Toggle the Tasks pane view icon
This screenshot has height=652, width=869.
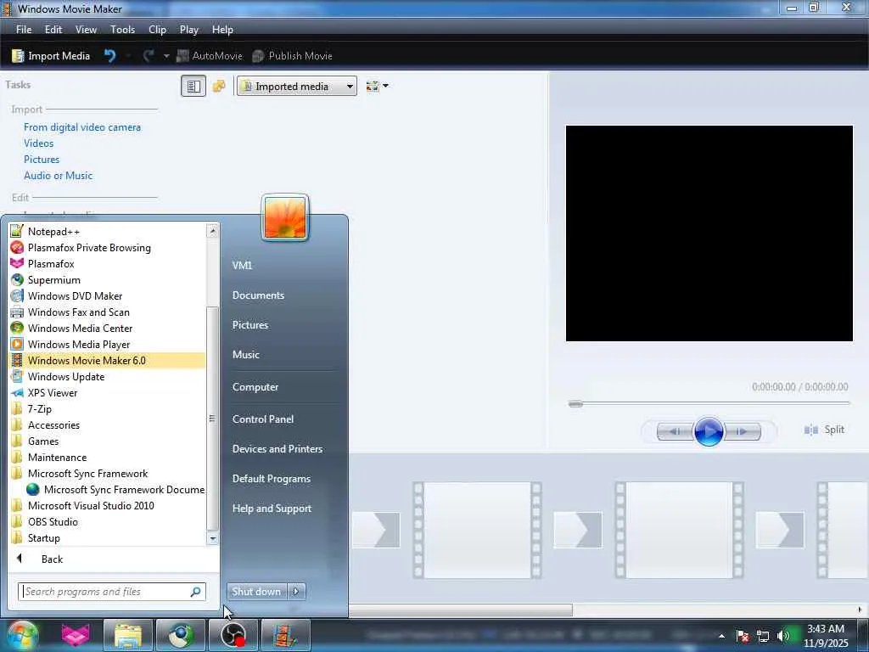click(x=193, y=86)
